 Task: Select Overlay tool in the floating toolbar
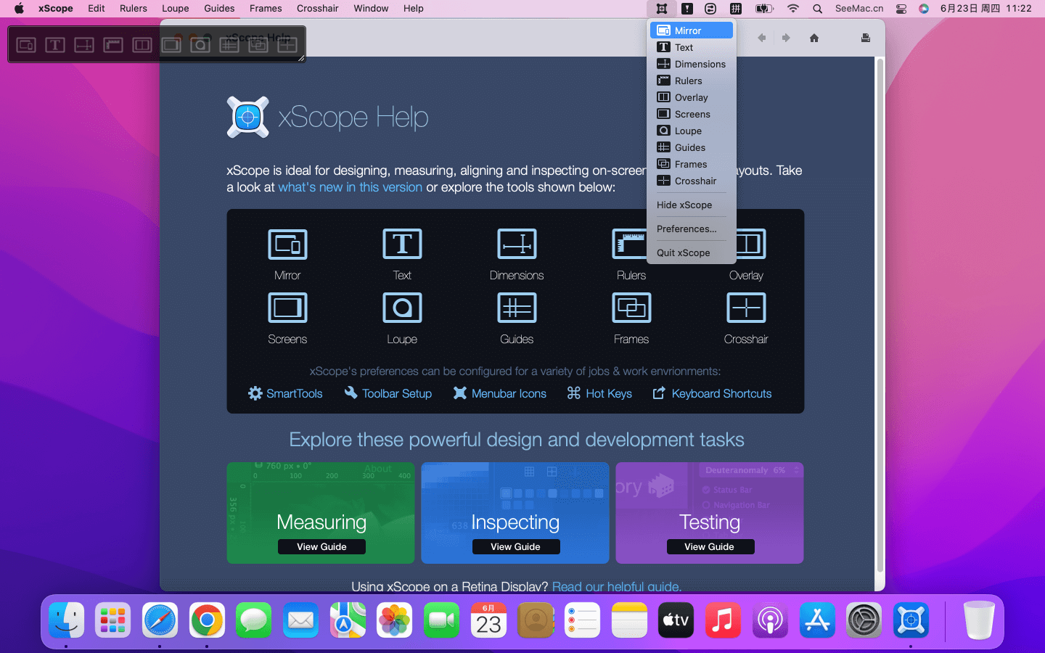coord(142,45)
